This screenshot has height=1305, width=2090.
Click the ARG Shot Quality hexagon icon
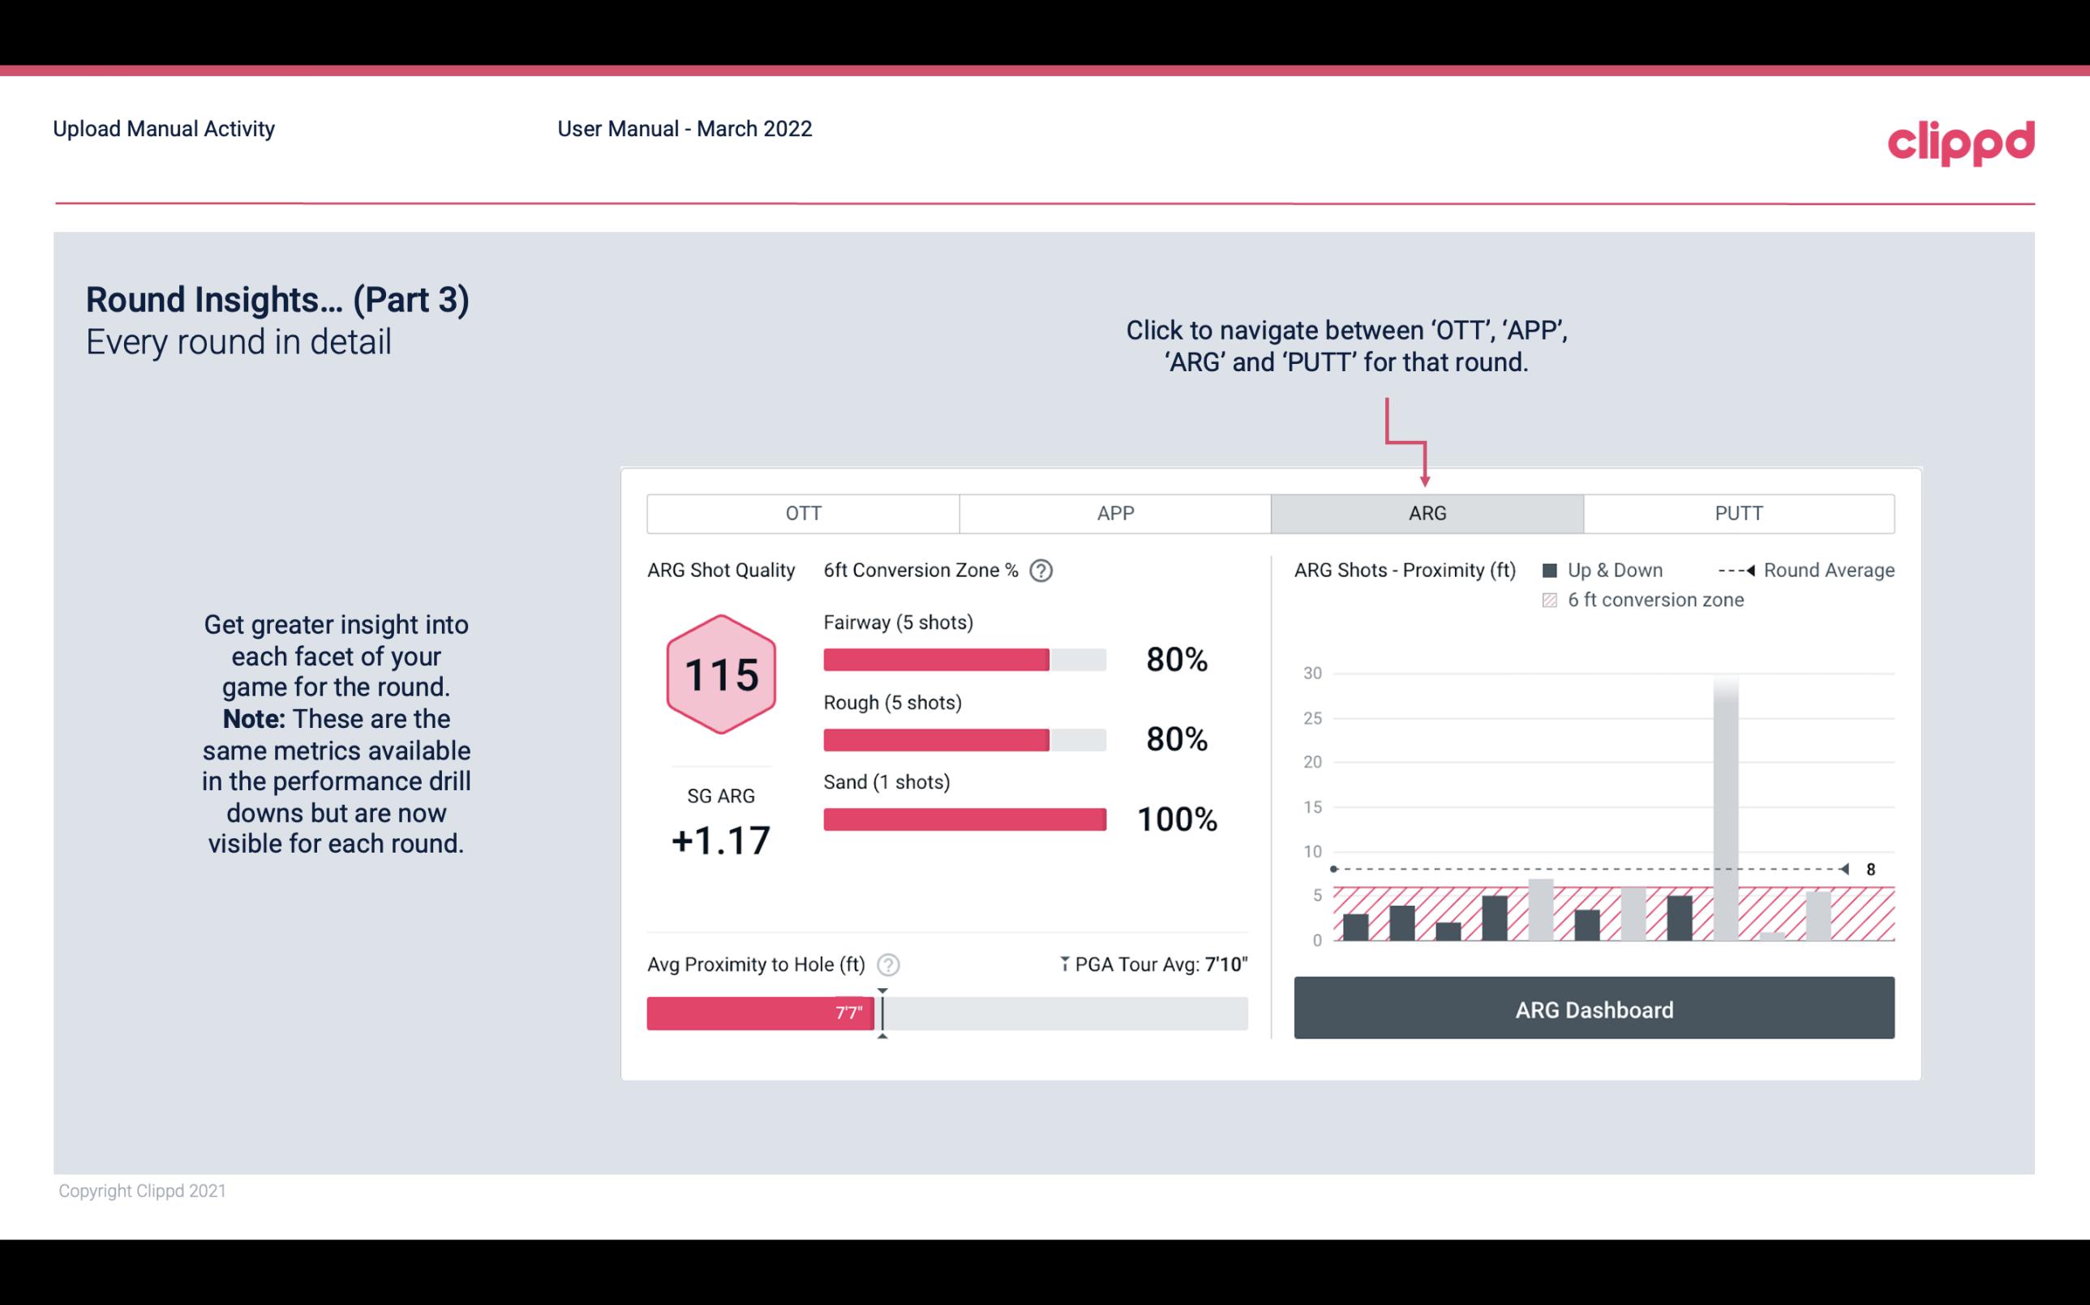(720, 674)
